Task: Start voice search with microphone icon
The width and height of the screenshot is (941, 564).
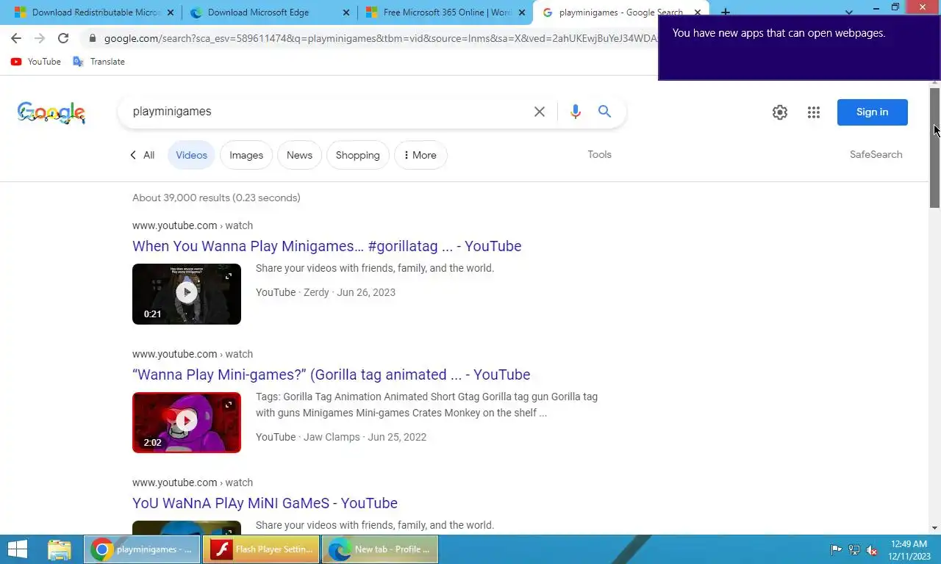Action: (575, 112)
